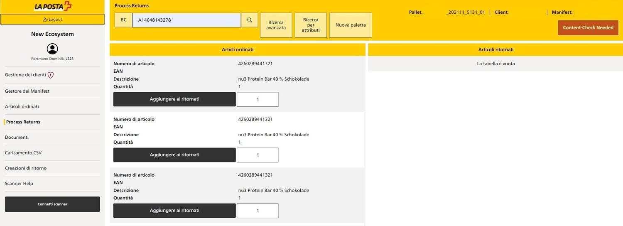
Task: Click pallet number _202111_5131_01
Action: [466, 12]
